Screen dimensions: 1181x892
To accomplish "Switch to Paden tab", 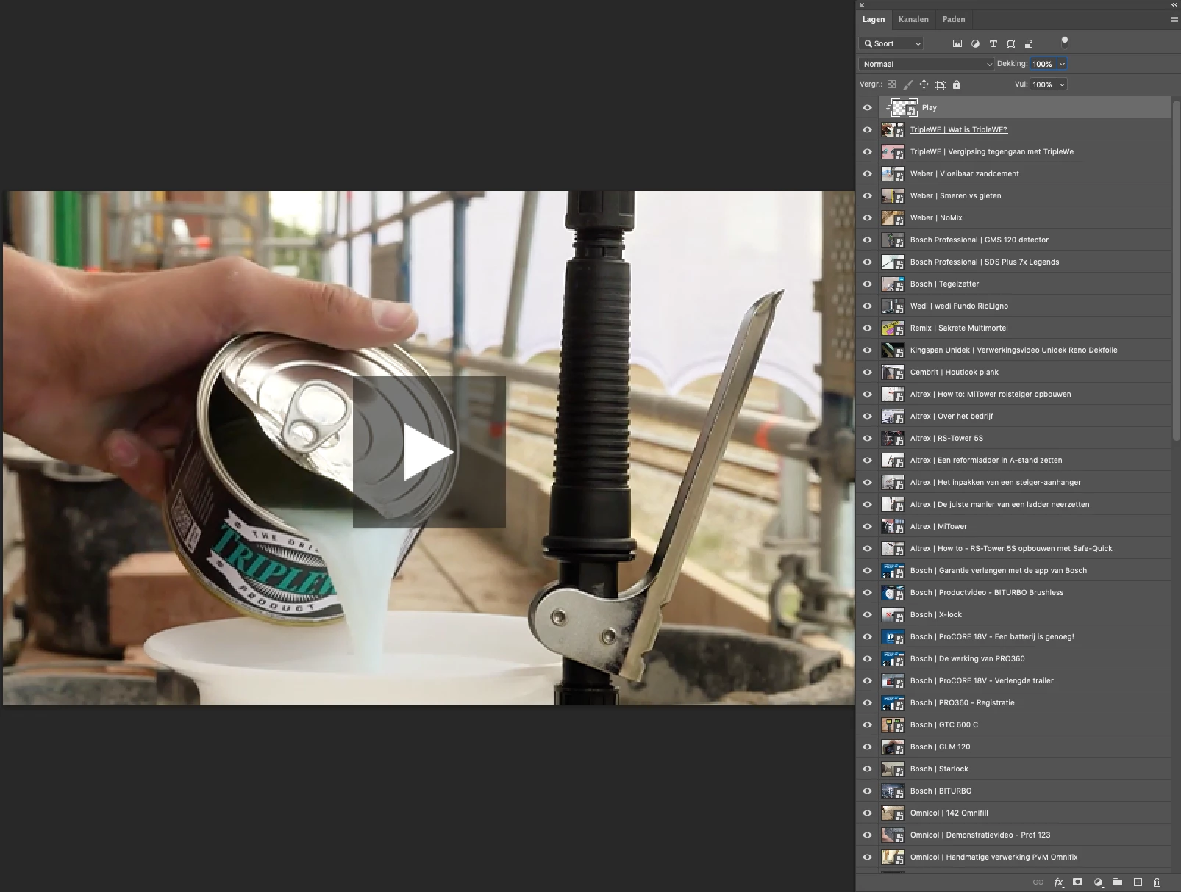I will [954, 19].
